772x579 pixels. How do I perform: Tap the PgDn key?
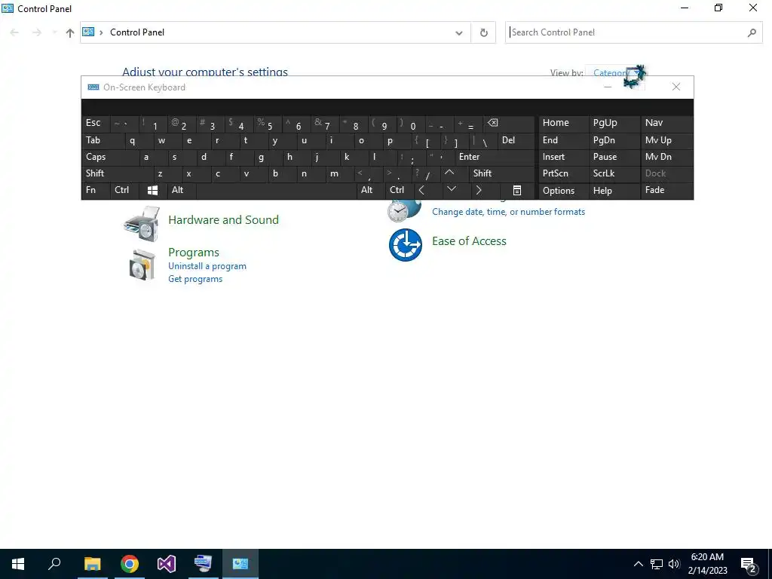(614, 140)
